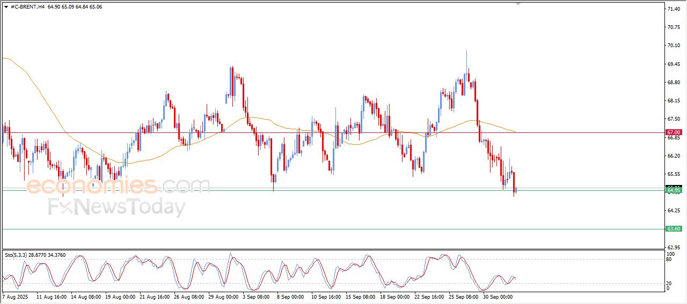Click the gray chart shift triangle marker
Viewport: 687px width, 304px height.
[518, 4]
